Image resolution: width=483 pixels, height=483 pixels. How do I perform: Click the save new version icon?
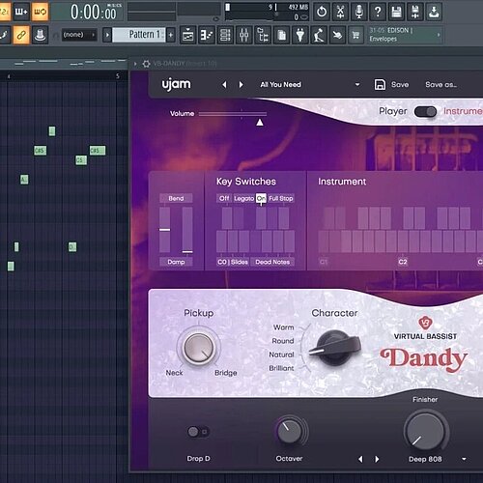click(415, 12)
